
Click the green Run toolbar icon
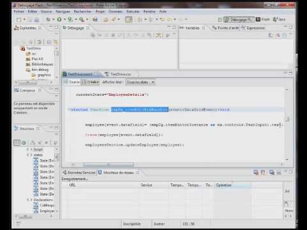[x=59, y=19]
